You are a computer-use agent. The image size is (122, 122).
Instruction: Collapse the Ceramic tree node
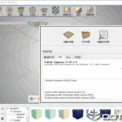click(x=11, y=111)
